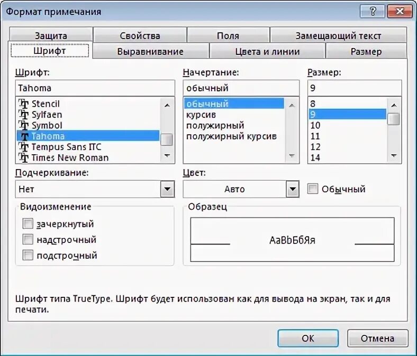Enable the зачеркнутый checkbox

point(28,224)
